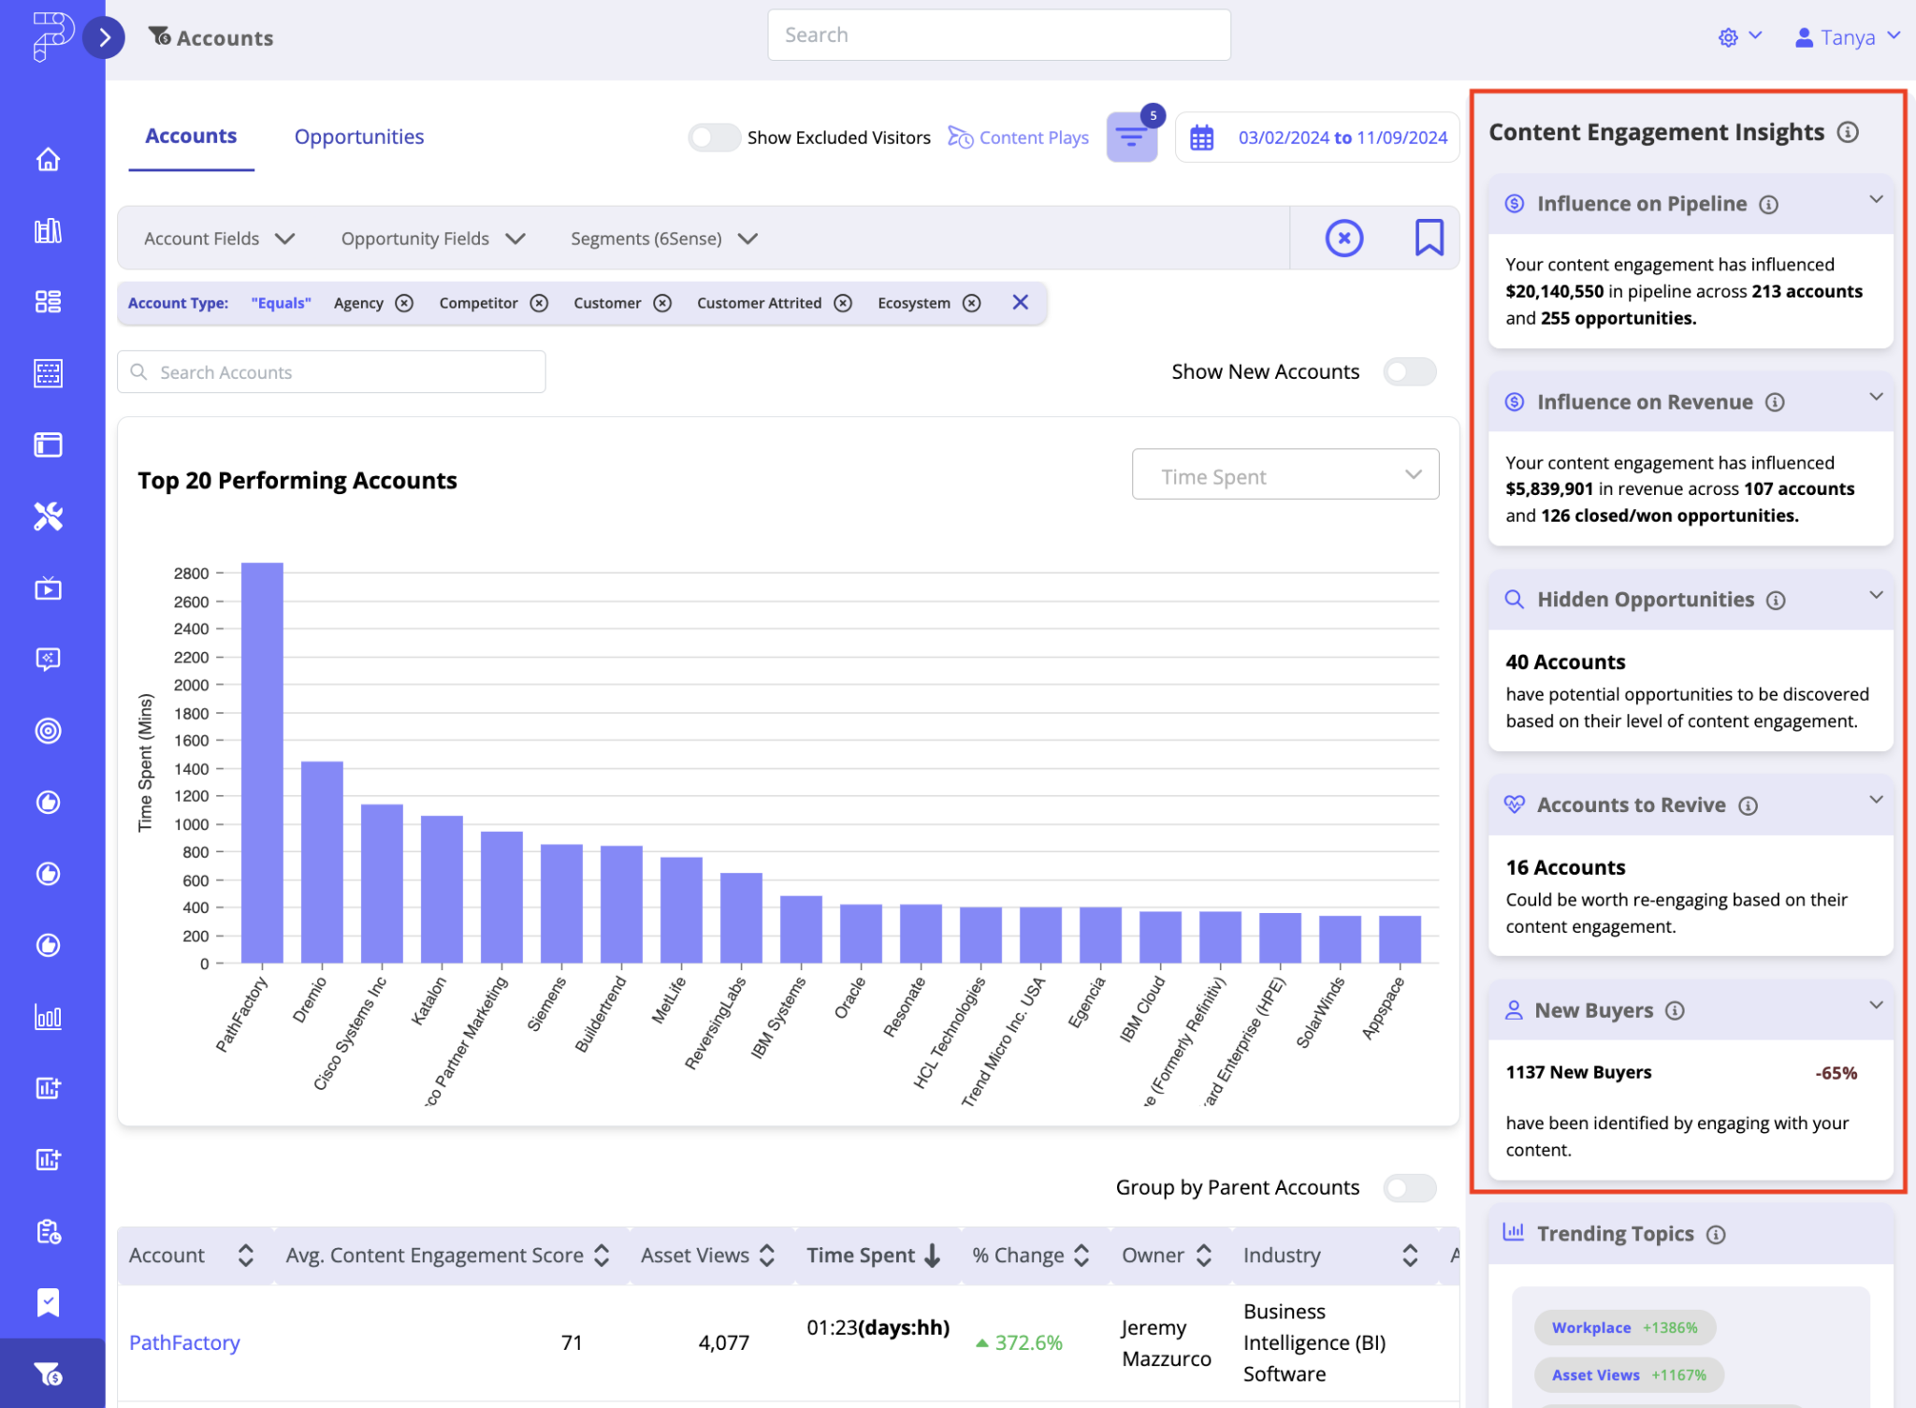Open the video player icon in sidebar
Screen dimensions: 1916x1408
pos(49,588)
